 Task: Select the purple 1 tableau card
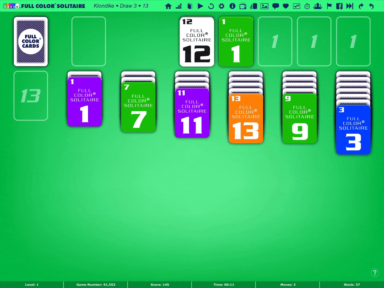(x=84, y=101)
